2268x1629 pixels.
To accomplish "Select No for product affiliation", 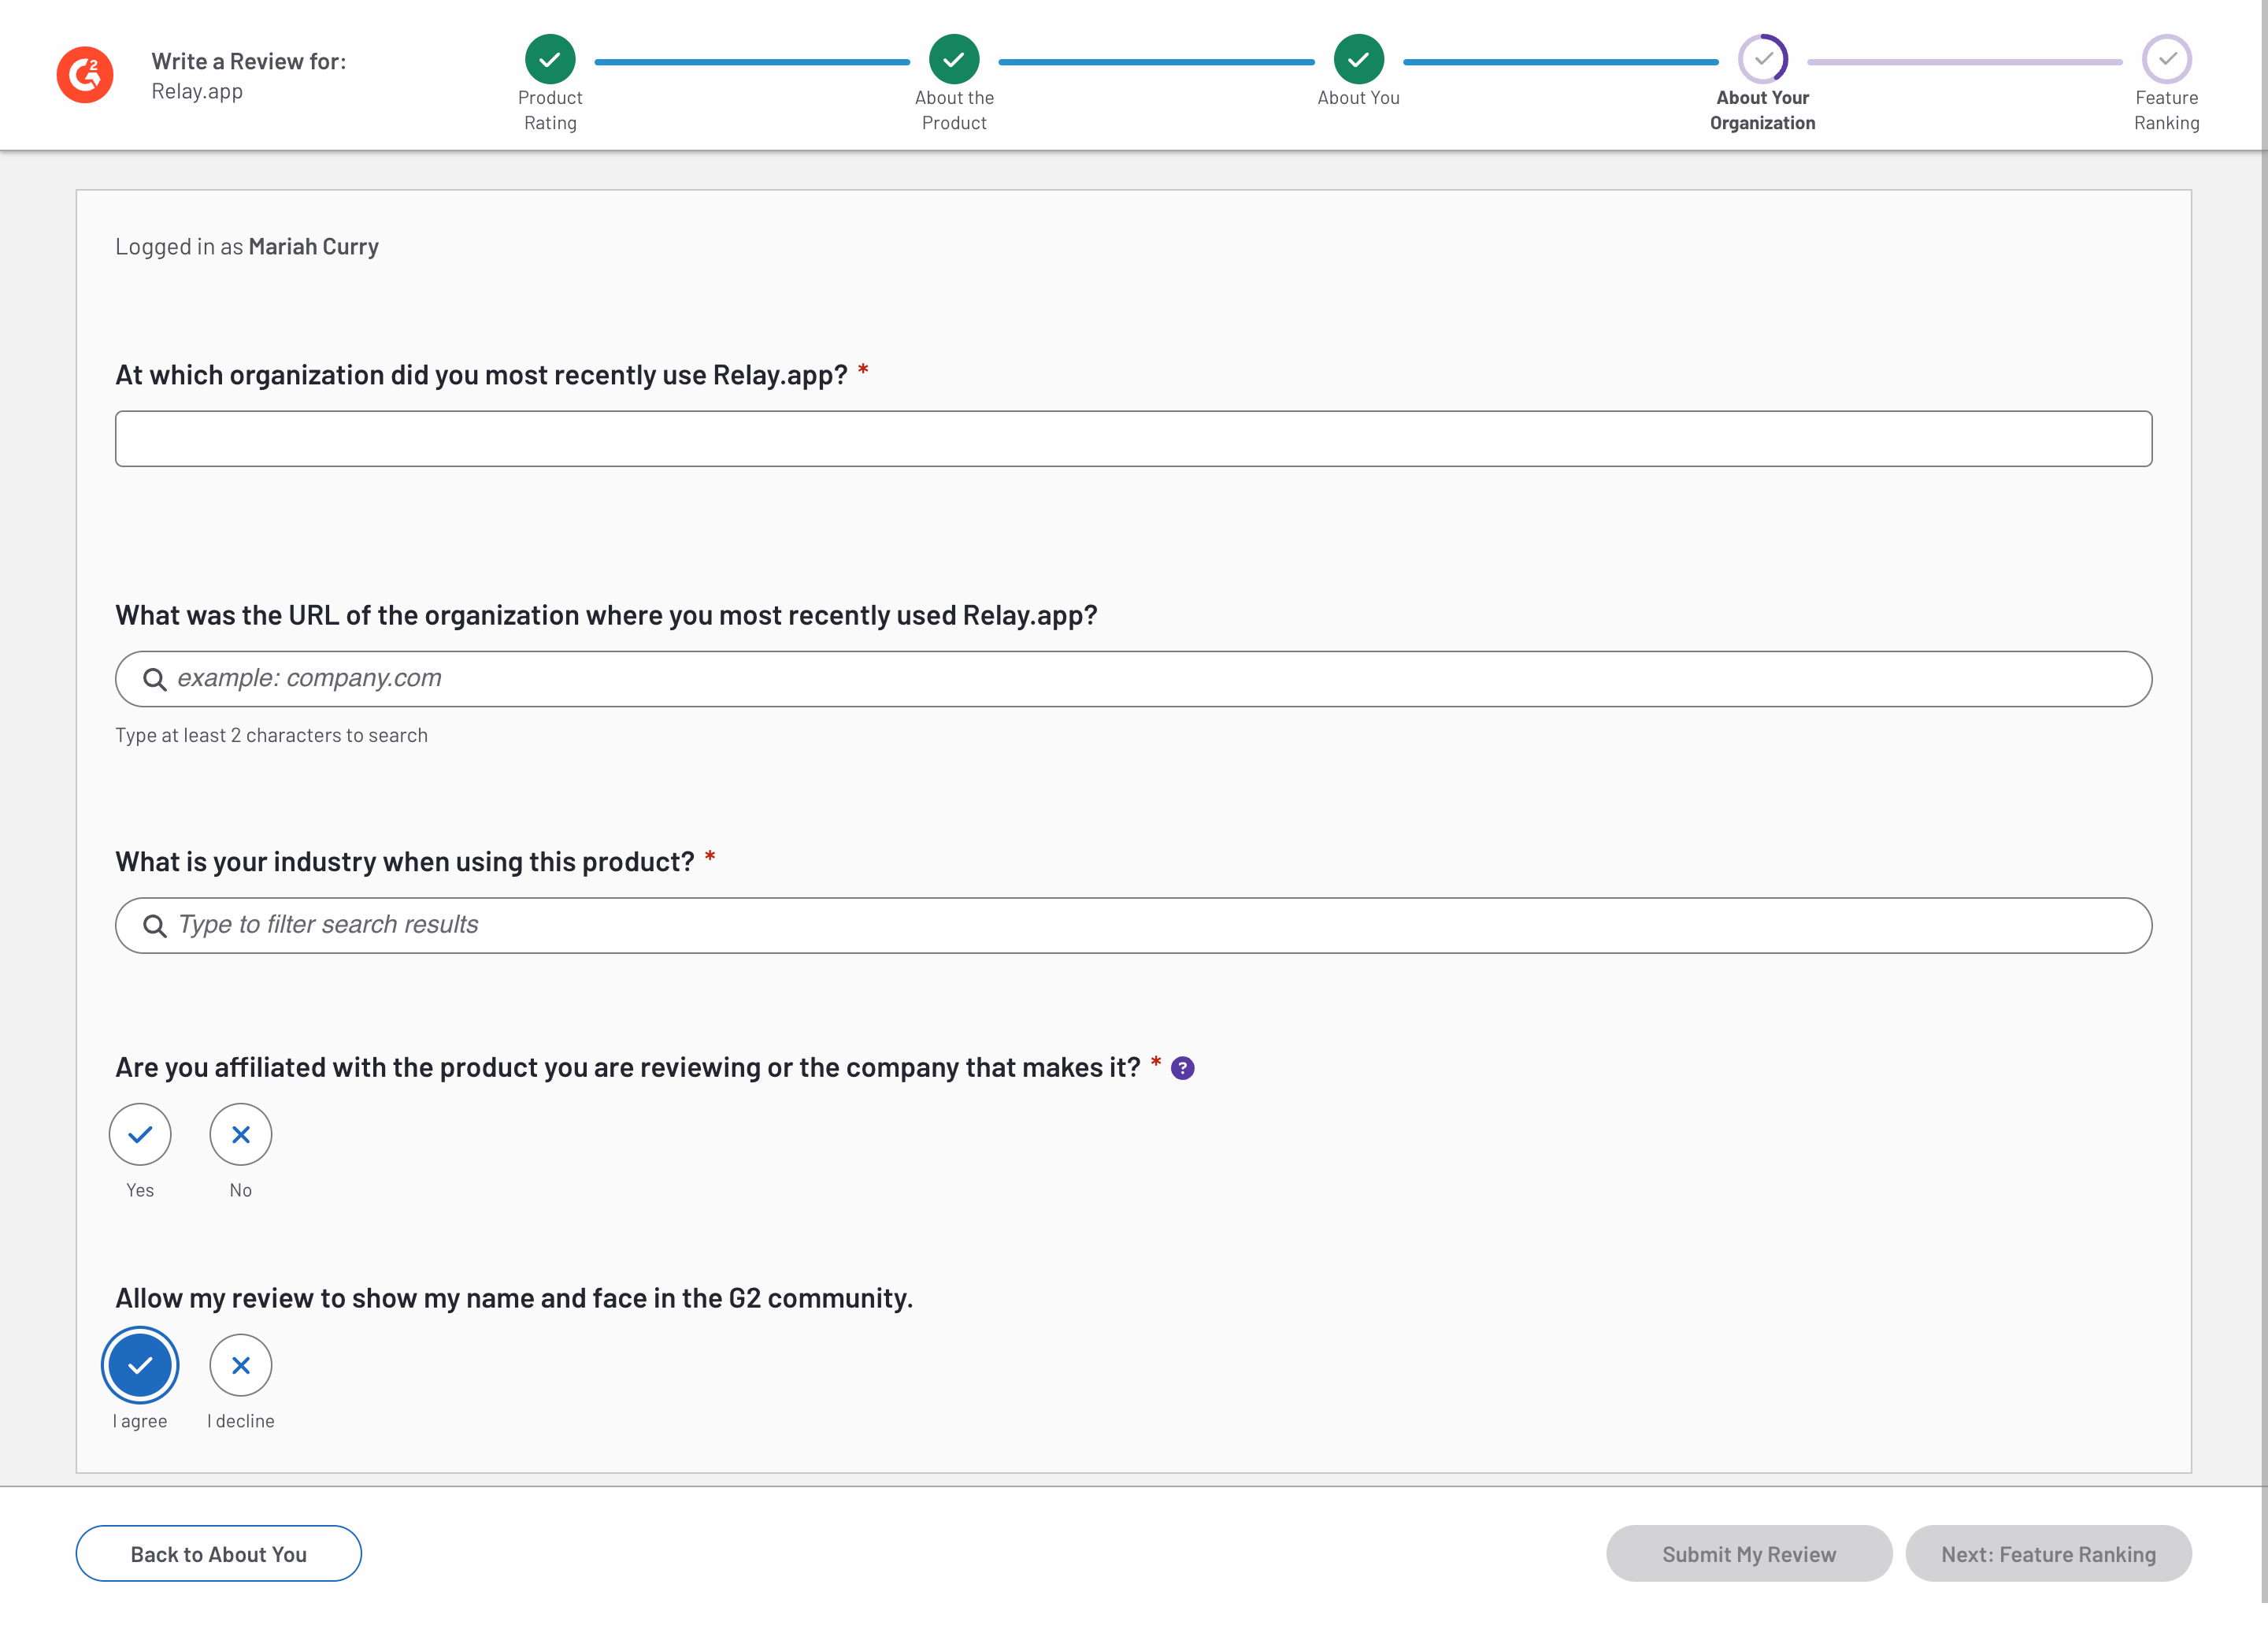I will pos(240,1134).
